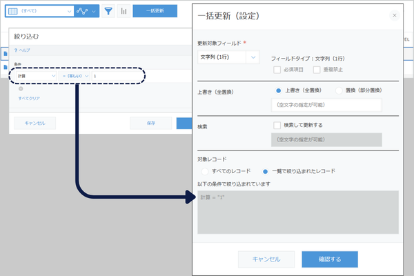This screenshot has height=276, width=414.
Task: Click the すべてクリア link
Action: click(29, 98)
